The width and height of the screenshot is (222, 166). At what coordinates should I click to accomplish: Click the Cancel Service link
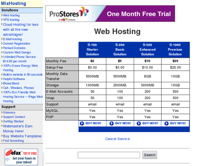click(x=117, y=139)
